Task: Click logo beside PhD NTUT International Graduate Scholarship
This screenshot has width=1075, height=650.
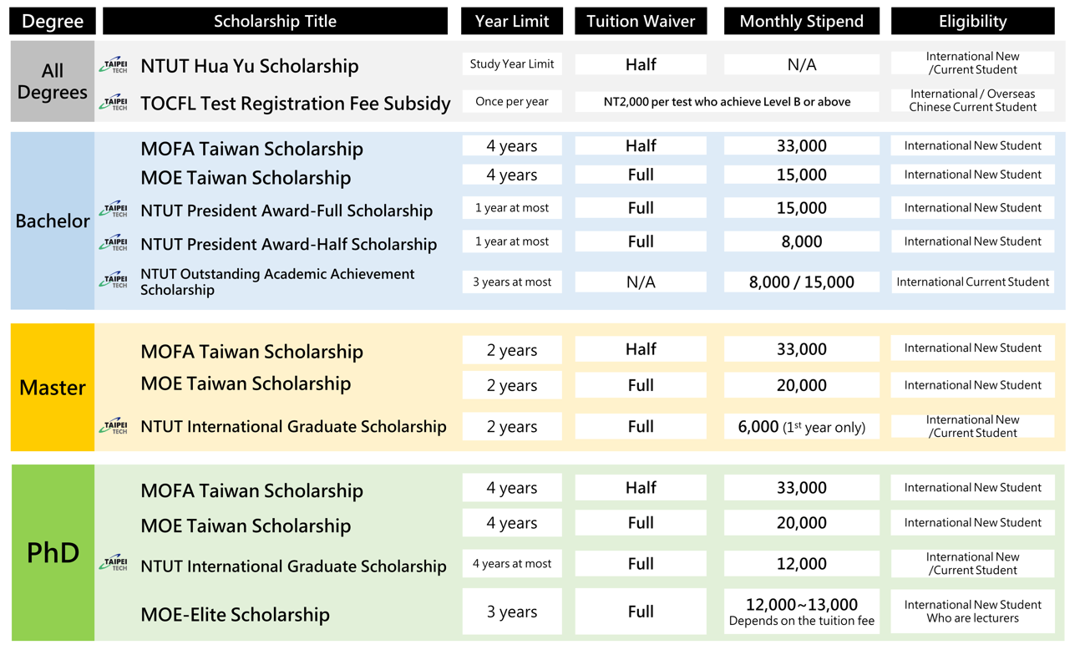Action: pyautogui.click(x=114, y=563)
